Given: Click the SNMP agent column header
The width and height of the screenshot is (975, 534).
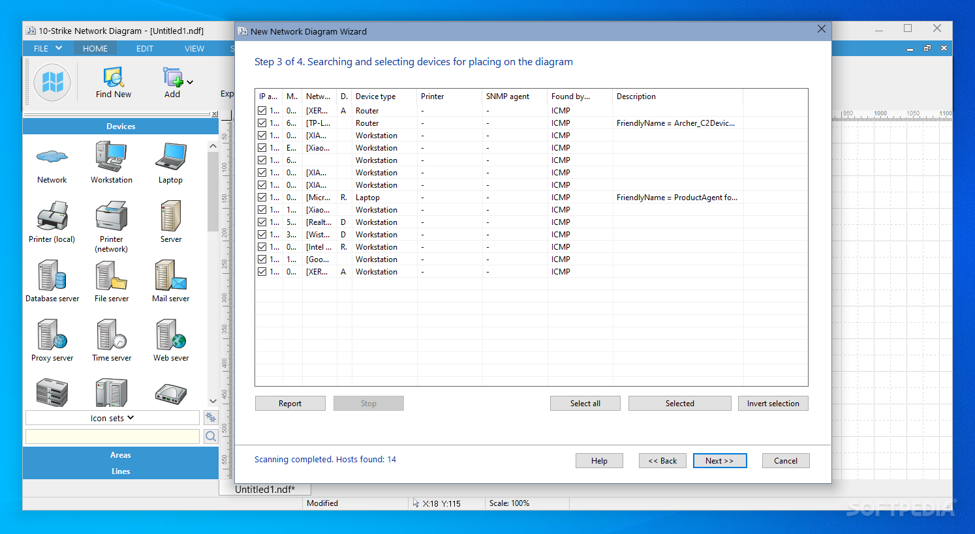Looking at the screenshot, I should pos(515,96).
